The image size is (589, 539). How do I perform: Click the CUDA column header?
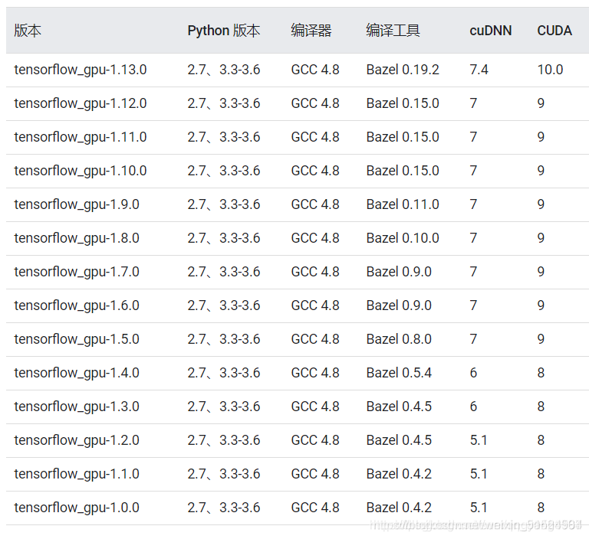tap(554, 31)
